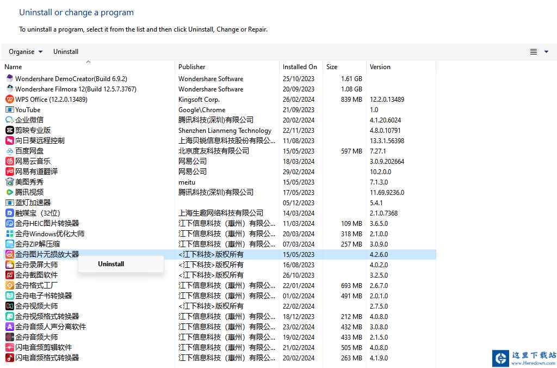Click the 融媒宝 (32位) icon
This screenshot has height=368, width=557.
[10, 213]
